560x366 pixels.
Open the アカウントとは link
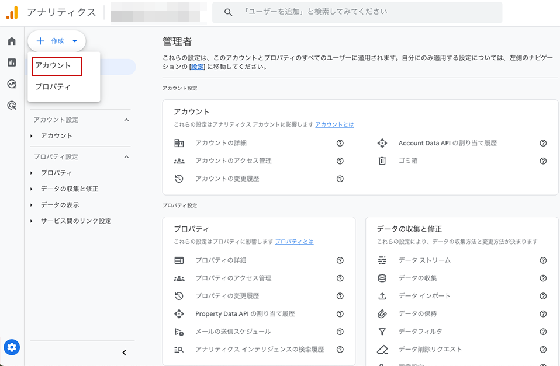coord(334,125)
